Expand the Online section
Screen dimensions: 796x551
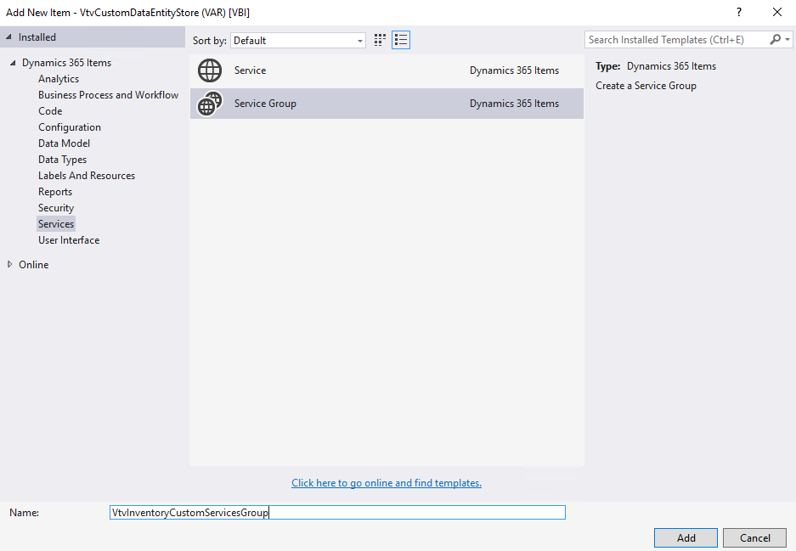[x=9, y=264]
